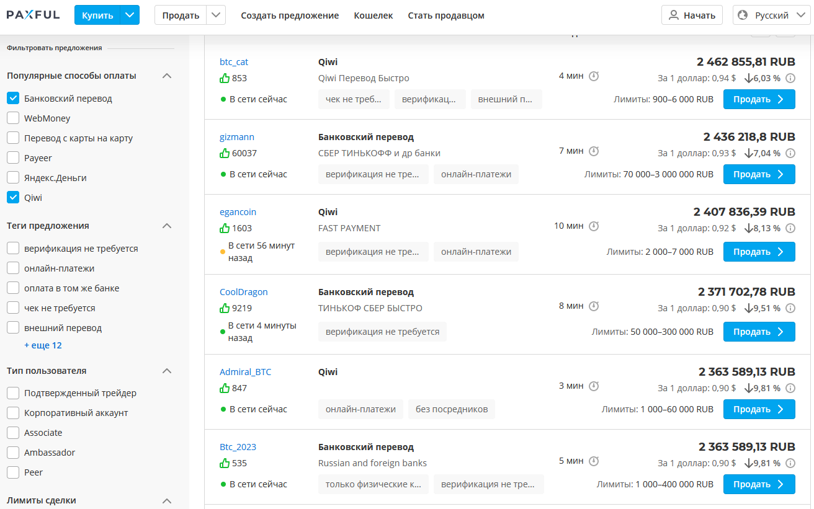Click the внешний п... tag chip

click(x=506, y=99)
